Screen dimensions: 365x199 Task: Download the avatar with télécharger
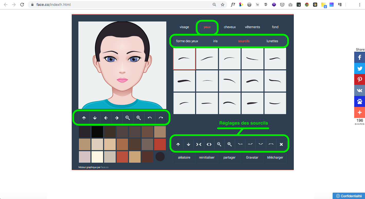pos(275,158)
